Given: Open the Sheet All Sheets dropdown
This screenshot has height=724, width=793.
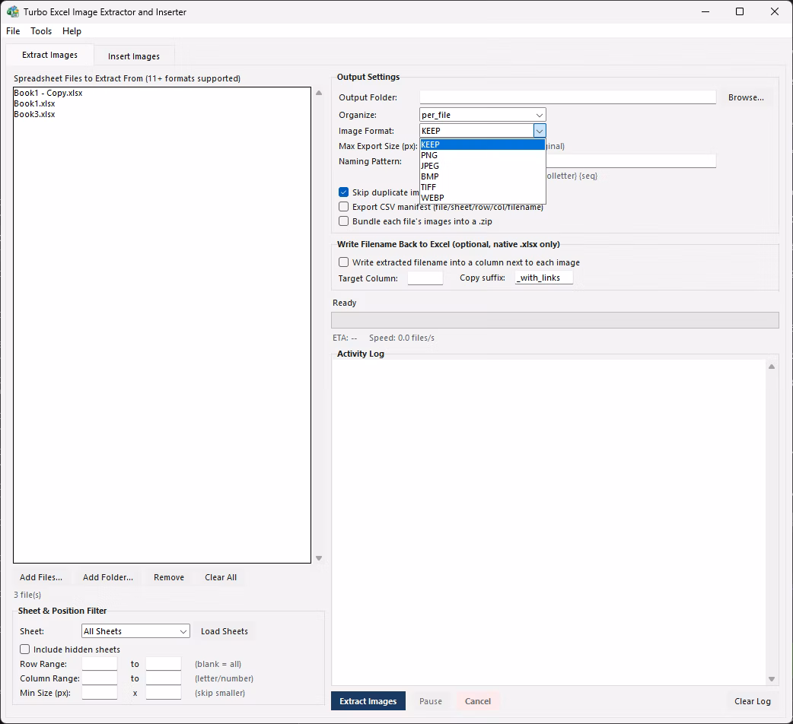Looking at the screenshot, I should 135,631.
